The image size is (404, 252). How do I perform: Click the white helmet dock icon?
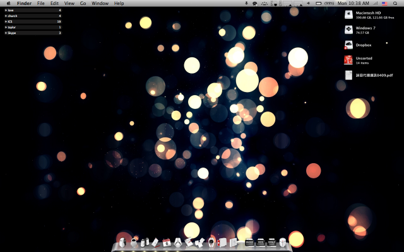(x=178, y=242)
